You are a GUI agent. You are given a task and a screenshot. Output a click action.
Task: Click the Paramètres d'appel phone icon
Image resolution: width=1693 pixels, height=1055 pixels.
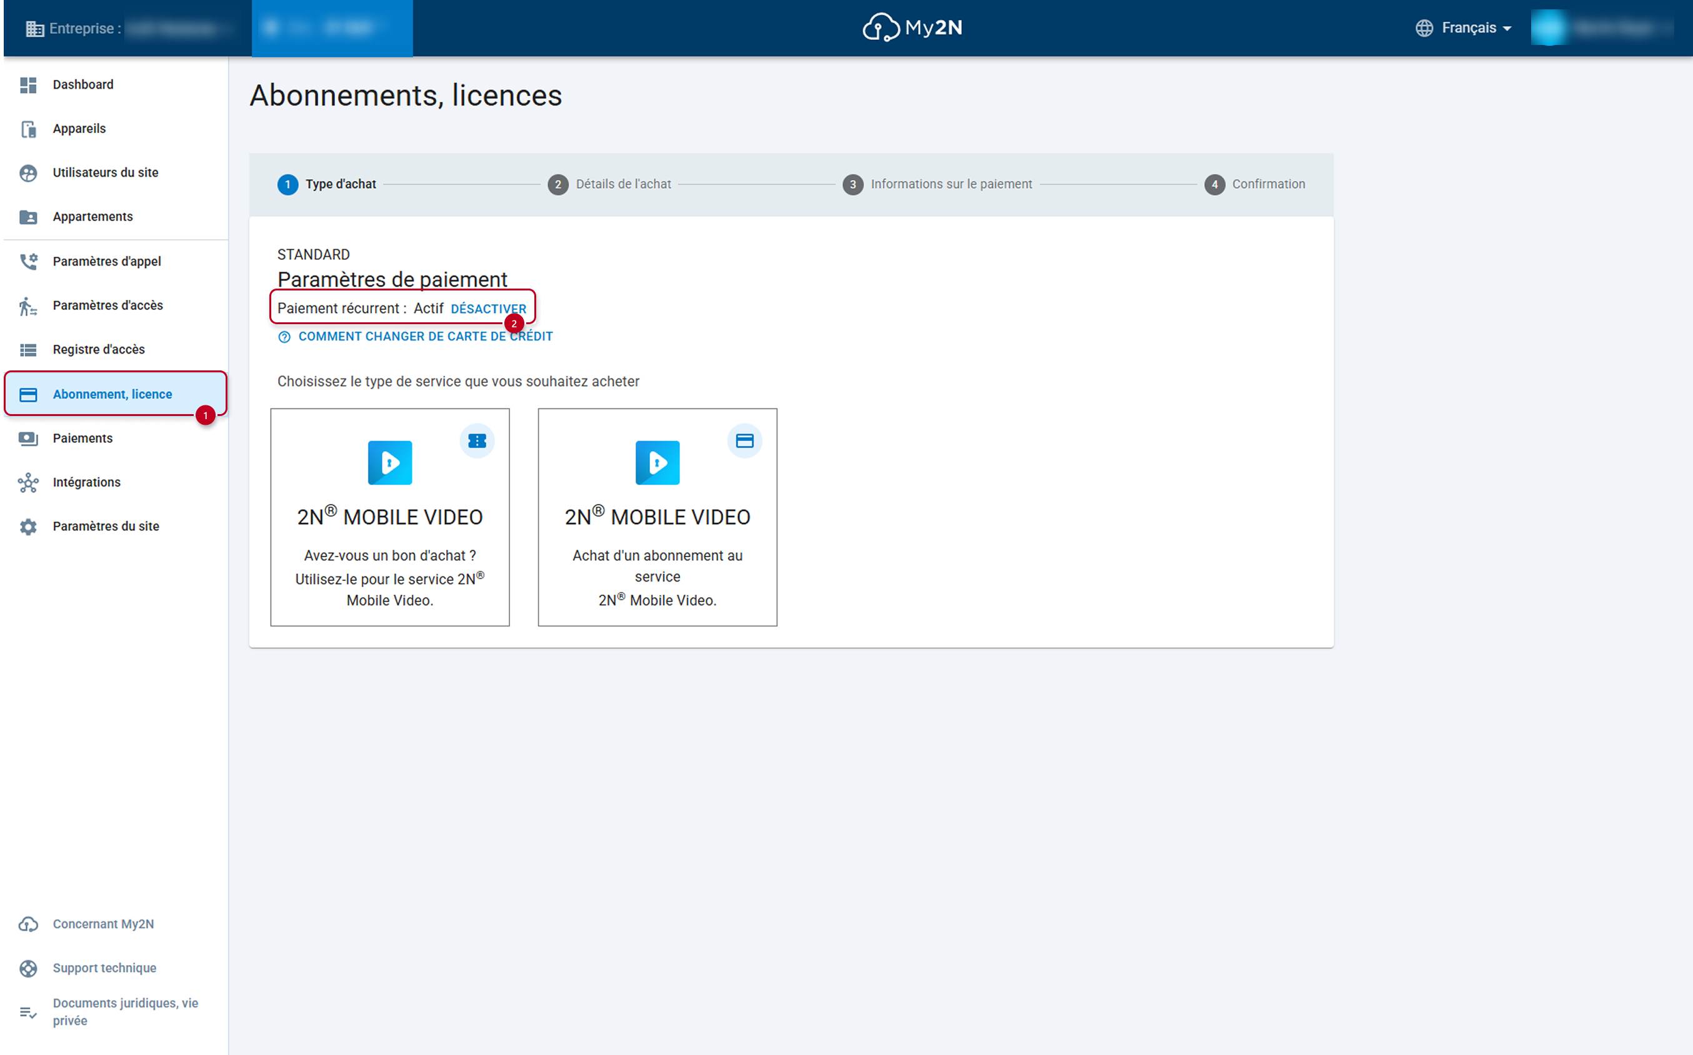point(28,262)
